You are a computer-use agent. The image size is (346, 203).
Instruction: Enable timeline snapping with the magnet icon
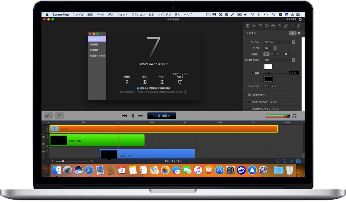278,161
